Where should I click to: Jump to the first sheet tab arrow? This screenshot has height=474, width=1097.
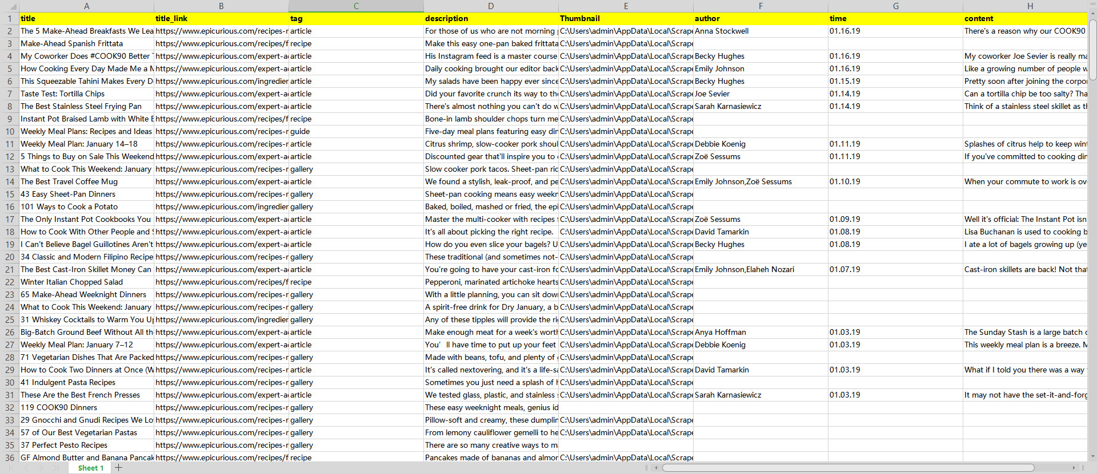click(x=12, y=468)
